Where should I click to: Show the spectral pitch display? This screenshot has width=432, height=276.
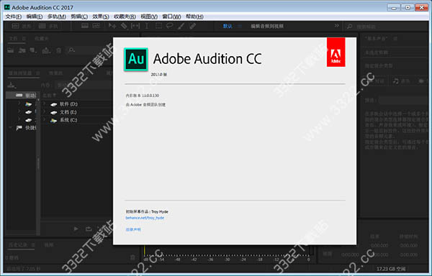click(x=96, y=26)
